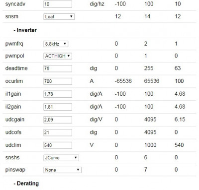Collapse the Derating section header
Image resolution: width=199 pixels, height=190 pixels.
[x=26, y=184]
